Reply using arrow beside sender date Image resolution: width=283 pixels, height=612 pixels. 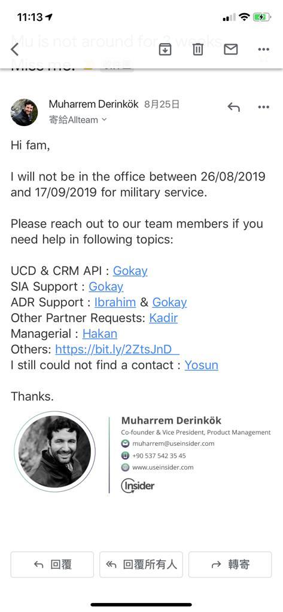(x=234, y=106)
